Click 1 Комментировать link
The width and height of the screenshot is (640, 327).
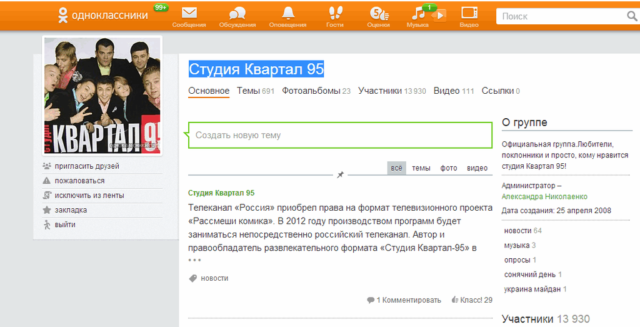409,300
